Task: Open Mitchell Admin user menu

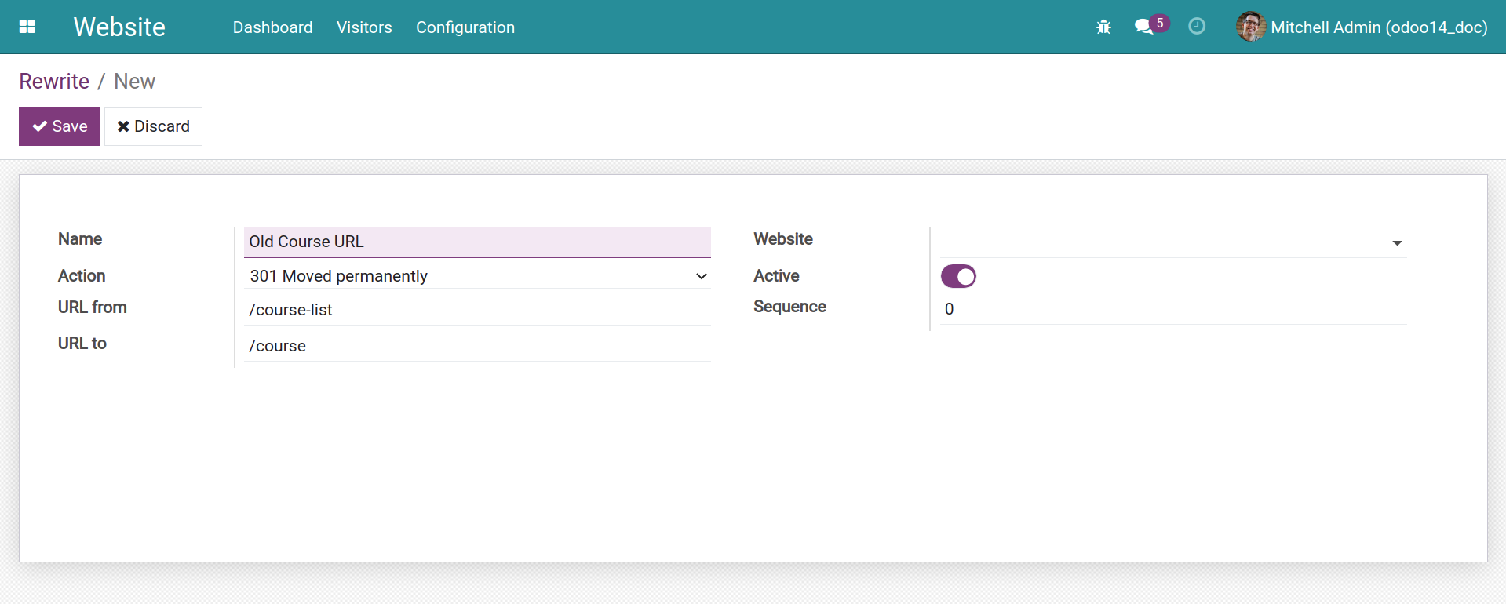Action: (x=1362, y=27)
